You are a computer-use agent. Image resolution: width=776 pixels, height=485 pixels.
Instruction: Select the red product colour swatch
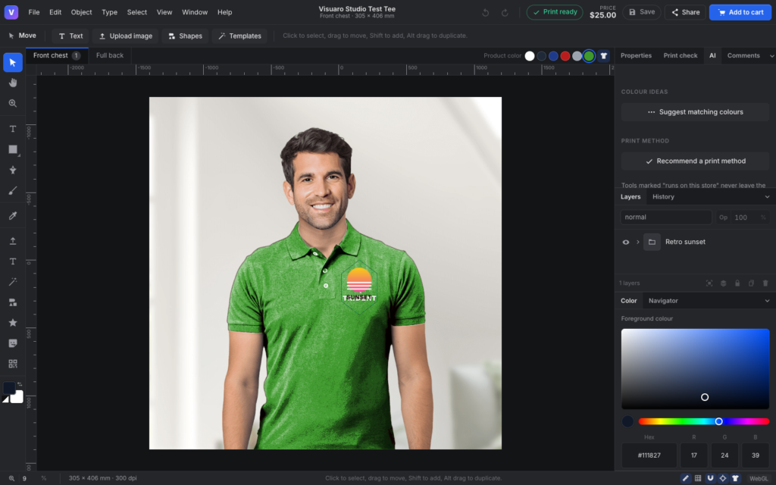(565, 56)
